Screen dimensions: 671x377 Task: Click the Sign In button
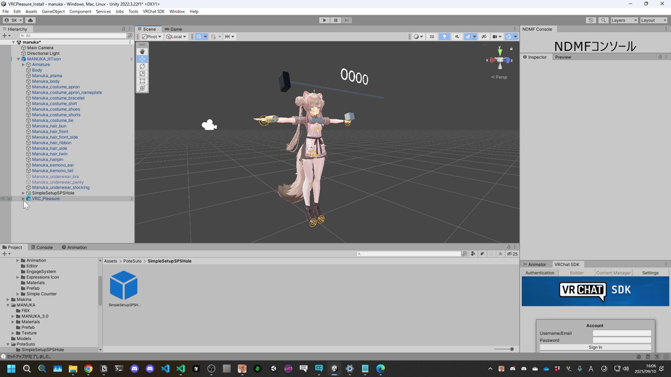596,347
